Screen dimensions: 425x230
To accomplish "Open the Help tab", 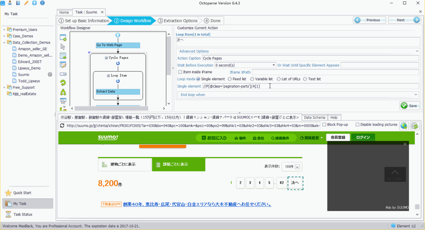I will coord(334,117).
